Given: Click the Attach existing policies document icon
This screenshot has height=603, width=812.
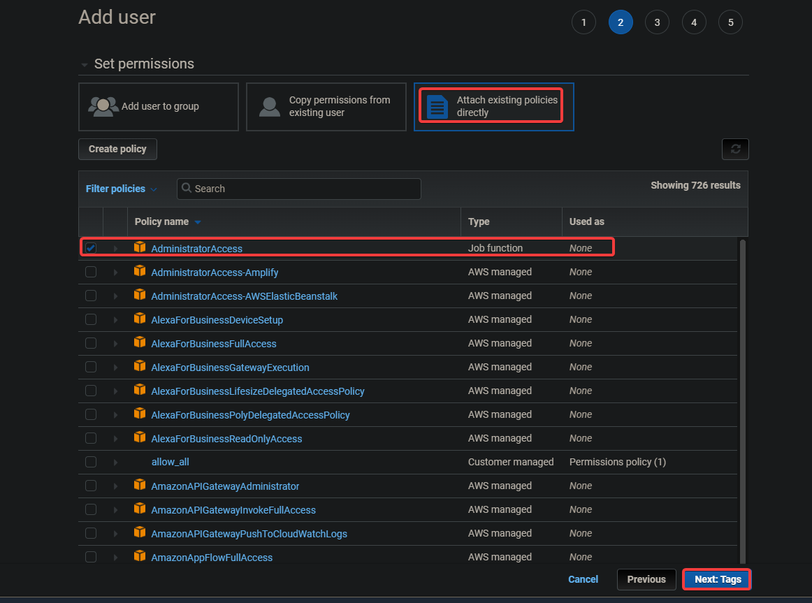Looking at the screenshot, I should [x=437, y=107].
